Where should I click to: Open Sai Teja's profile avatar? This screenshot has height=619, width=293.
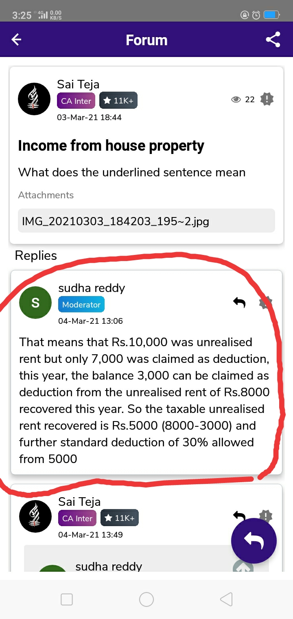35,99
